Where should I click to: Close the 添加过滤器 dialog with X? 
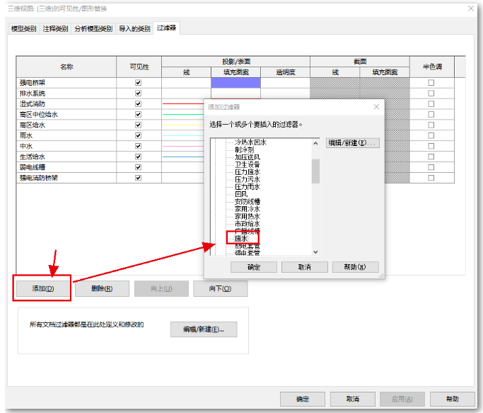(376, 107)
